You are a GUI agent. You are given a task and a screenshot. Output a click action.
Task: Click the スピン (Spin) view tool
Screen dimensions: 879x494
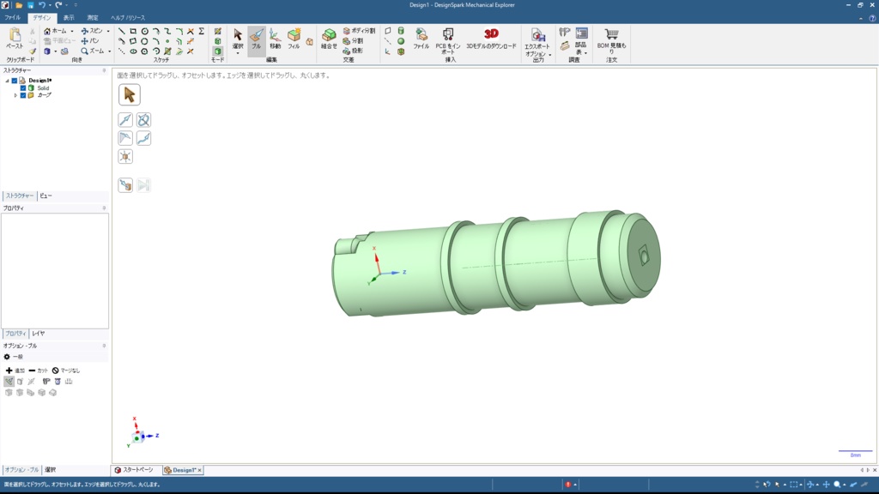tap(93, 32)
